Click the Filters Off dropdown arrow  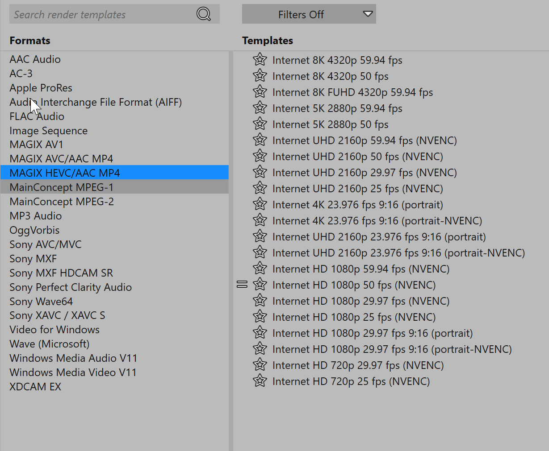click(368, 14)
